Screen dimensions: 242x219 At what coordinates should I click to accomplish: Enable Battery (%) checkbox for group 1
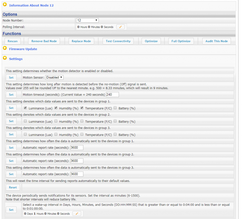click(115, 108)
